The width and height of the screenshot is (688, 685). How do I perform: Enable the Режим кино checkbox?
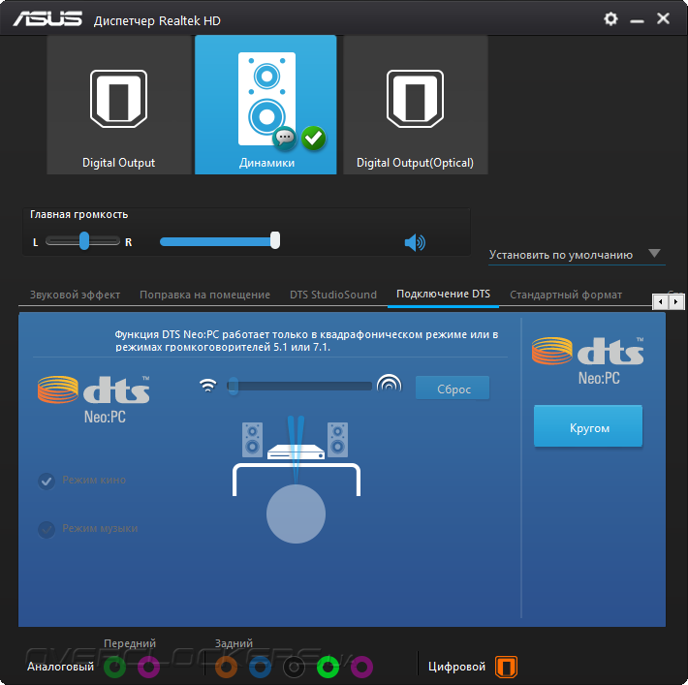(47, 482)
